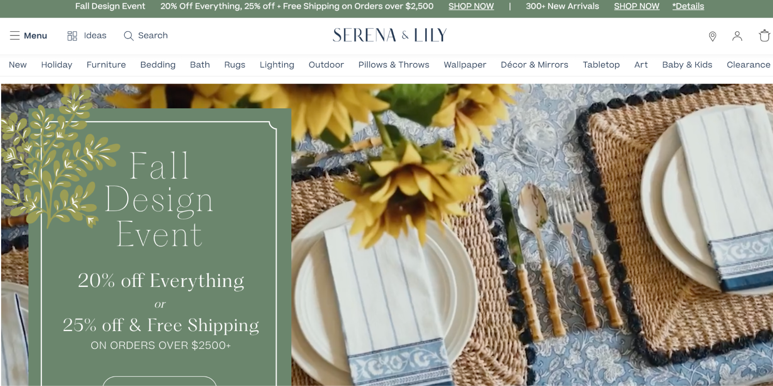Viewport: 773px width, 386px height.
Task: Select the Lighting menu item
Action: pyautogui.click(x=277, y=65)
